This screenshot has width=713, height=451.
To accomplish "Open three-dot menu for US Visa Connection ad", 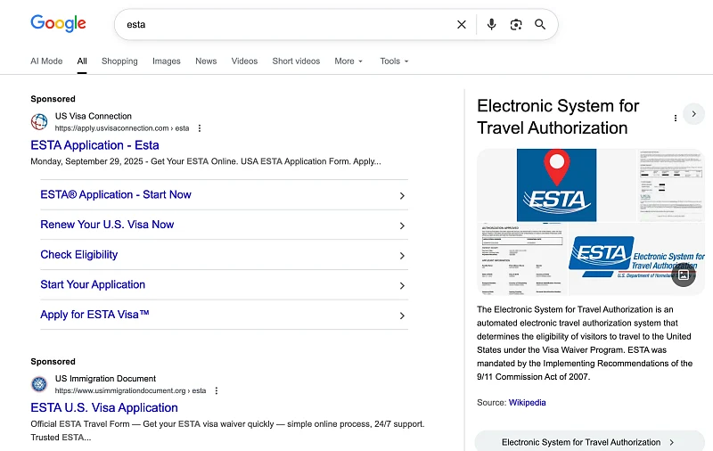I will (199, 128).
